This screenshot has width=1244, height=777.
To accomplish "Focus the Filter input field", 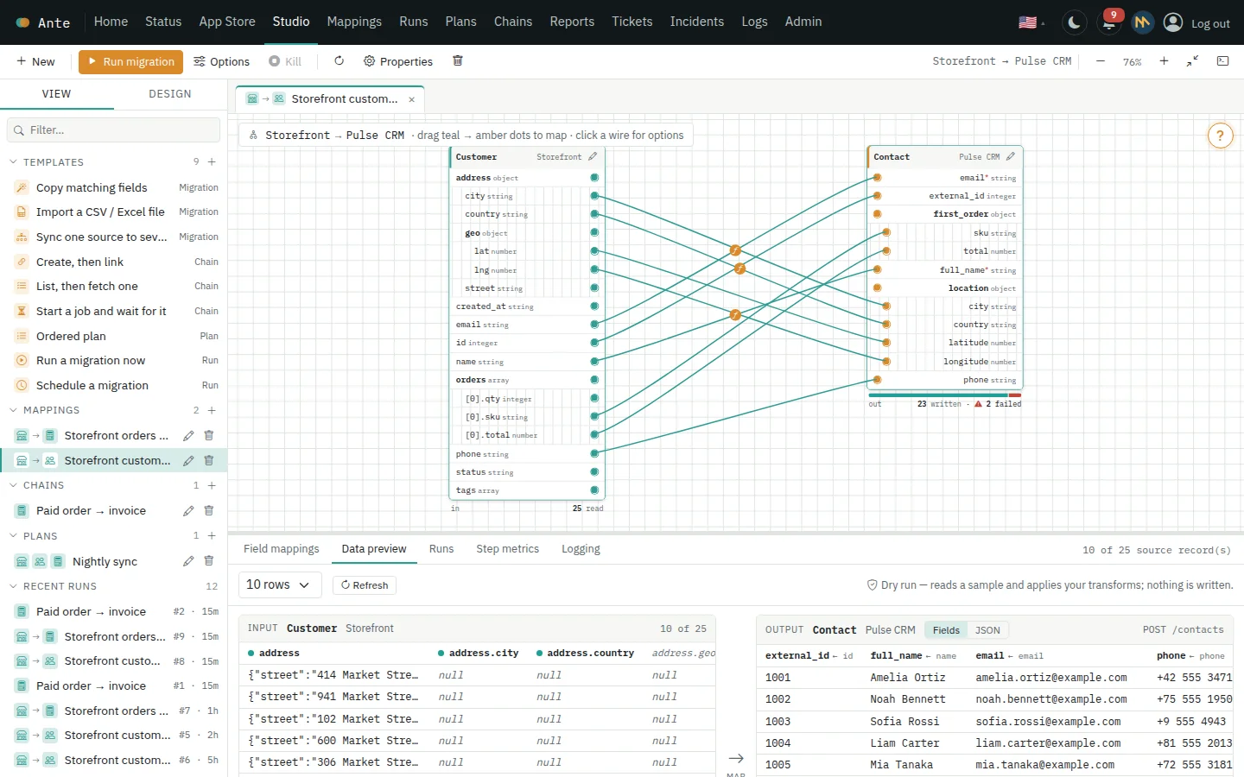I will click(114, 130).
